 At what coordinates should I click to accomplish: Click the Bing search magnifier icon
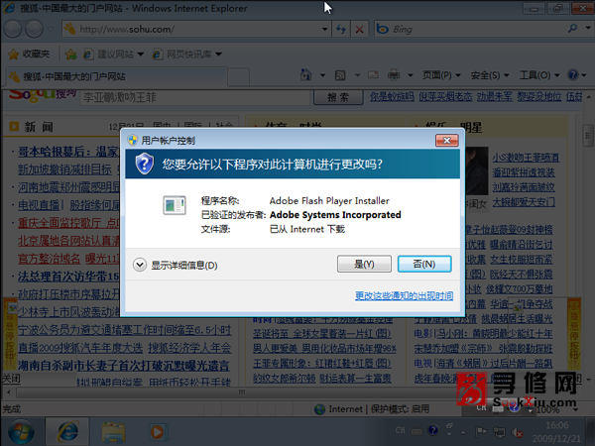[x=572, y=28]
